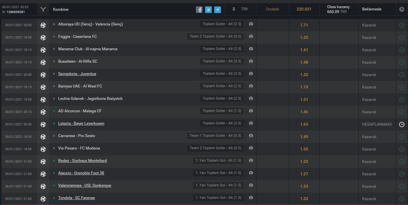Click the Kombine fork icon in header
The width and height of the screenshot is (408, 205).
pos(43,9)
